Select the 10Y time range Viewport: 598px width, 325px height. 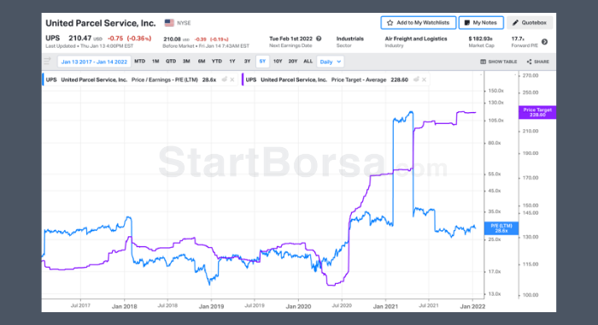click(x=278, y=61)
